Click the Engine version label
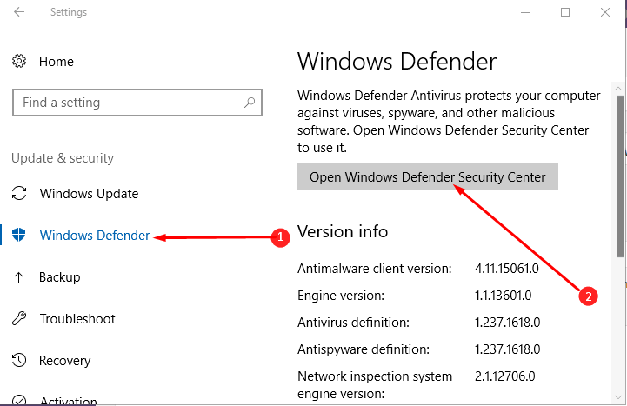This screenshot has width=627, height=406. [x=341, y=296]
